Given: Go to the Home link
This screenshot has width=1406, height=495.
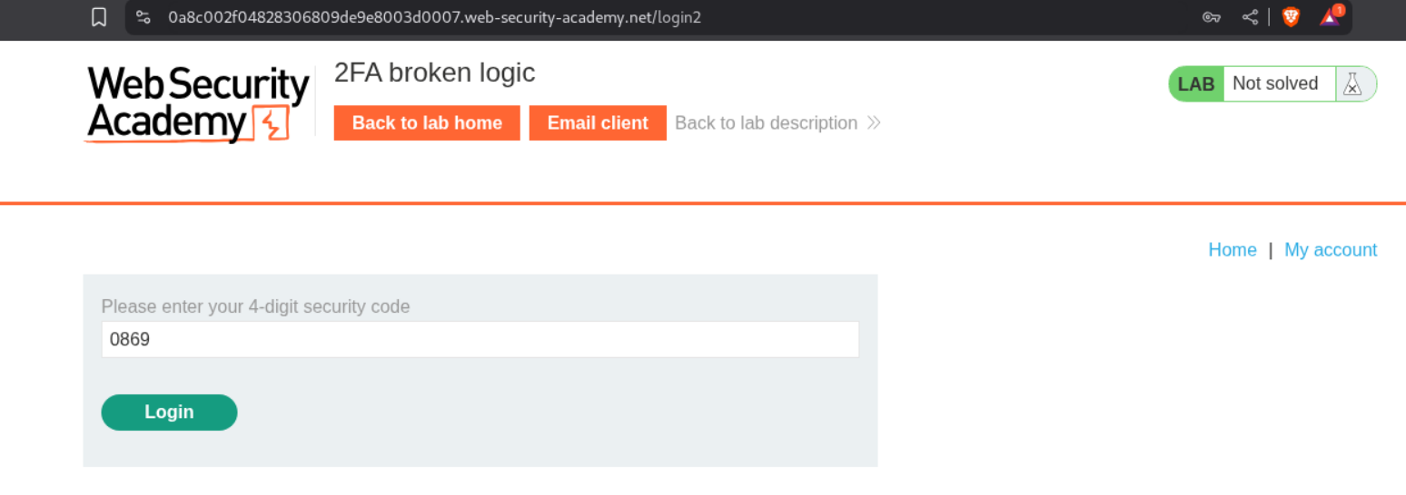Looking at the screenshot, I should pyautogui.click(x=1232, y=250).
